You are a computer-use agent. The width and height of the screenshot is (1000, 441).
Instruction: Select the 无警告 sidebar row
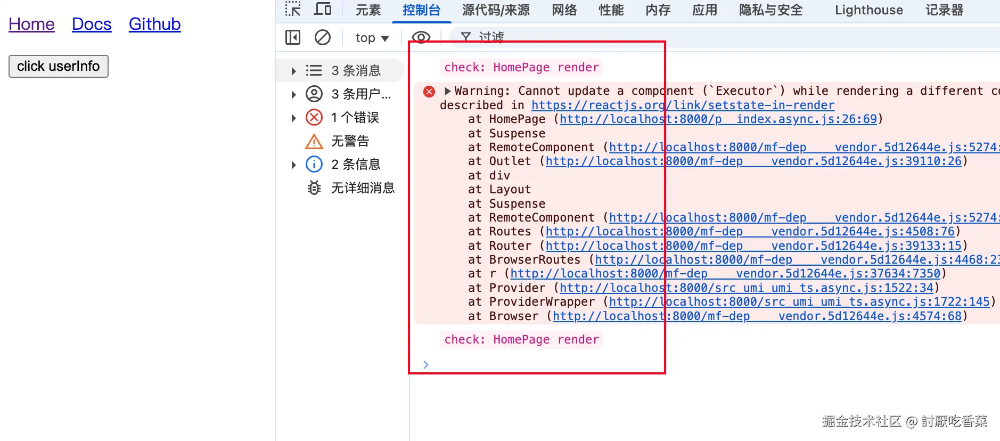tap(340, 141)
